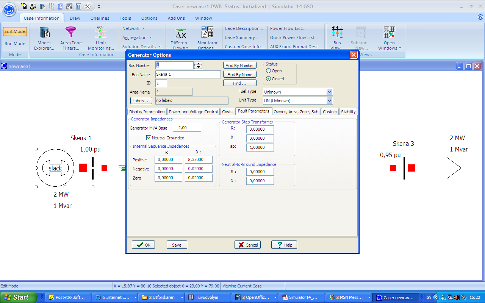Click the Find By Name button
This screenshot has width=485, height=303.
pyautogui.click(x=240, y=75)
